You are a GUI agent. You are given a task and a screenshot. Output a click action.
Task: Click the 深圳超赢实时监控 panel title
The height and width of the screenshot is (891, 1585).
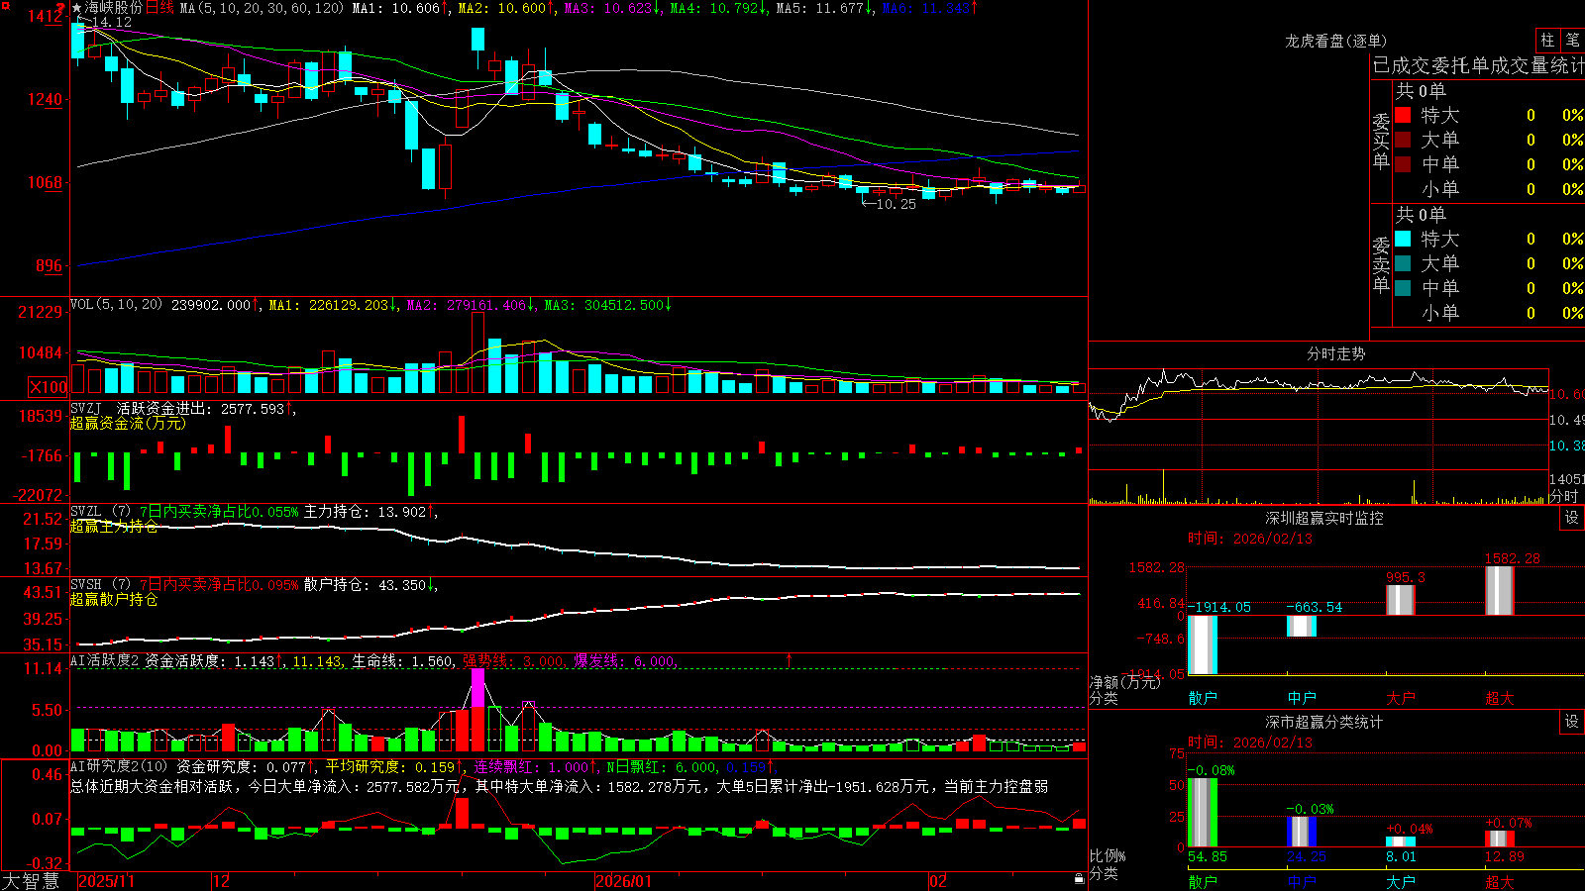tap(1324, 518)
